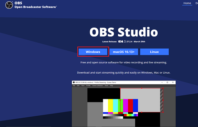This screenshot has height=127, width=198.
Task: Open Tools menu in OBS preview window
Action: point(106,86)
